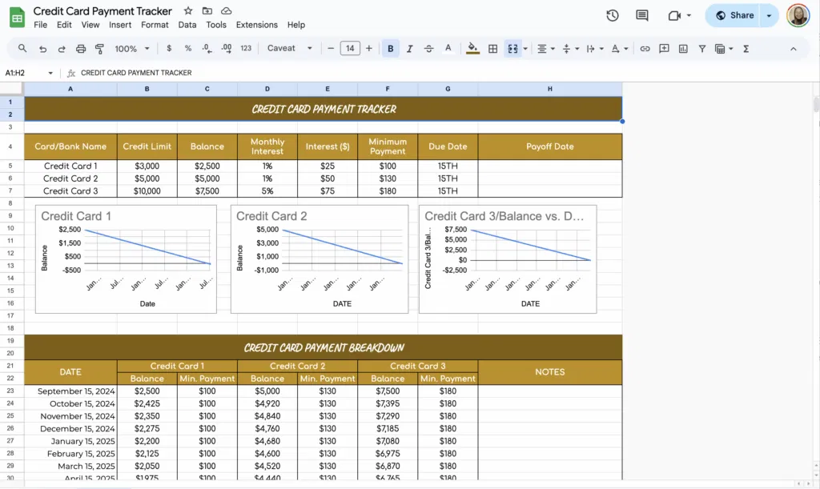
Task: Open the fill color picker
Action: click(472, 48)
